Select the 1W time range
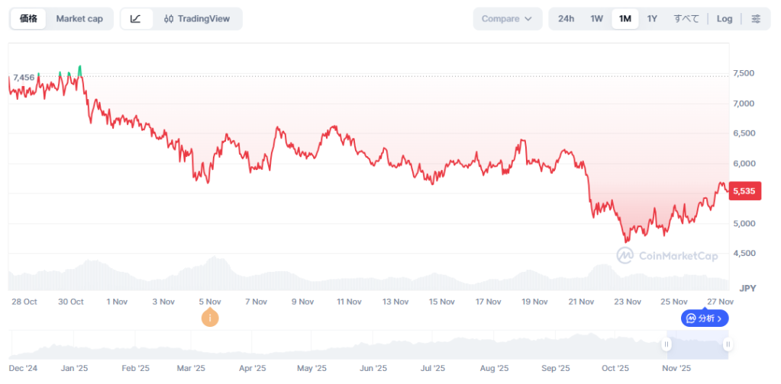 click(x=596, y=19)
